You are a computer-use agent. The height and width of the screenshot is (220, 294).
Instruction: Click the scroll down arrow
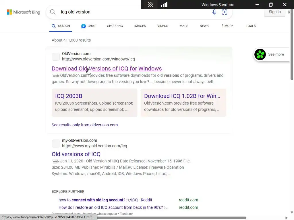(x=292, y=212)
